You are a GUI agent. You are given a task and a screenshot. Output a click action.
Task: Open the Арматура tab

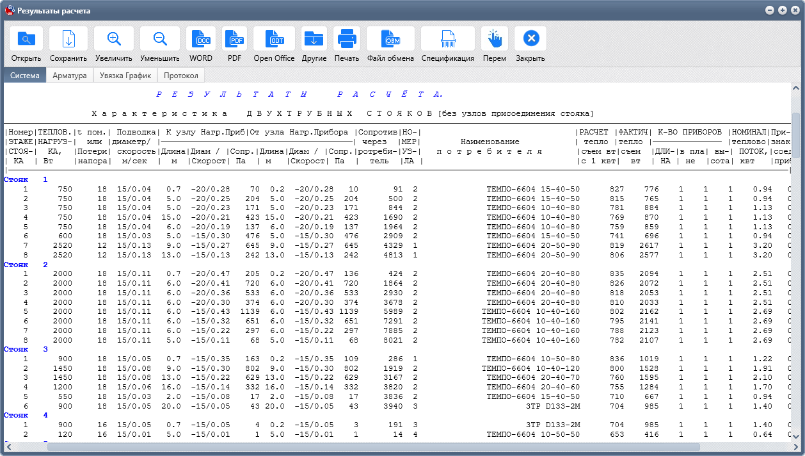[70, 76]
